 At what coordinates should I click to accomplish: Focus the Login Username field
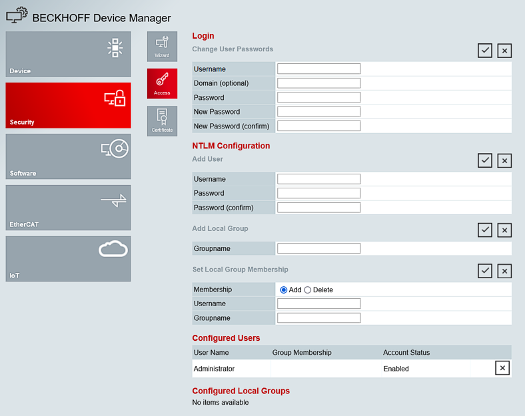click(318, 69)
